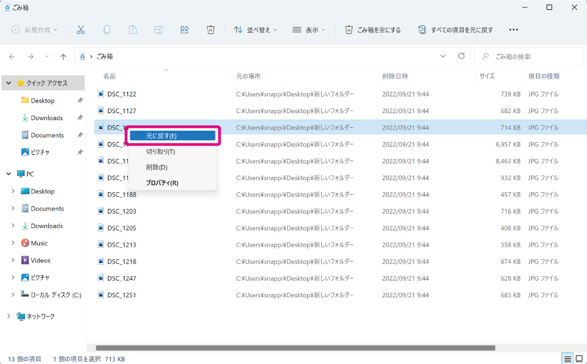The height and width of the screenshot is (364, 587).
Task: Click the Cut scissors icon in toolbar
Action: click(x=80, y=30)
